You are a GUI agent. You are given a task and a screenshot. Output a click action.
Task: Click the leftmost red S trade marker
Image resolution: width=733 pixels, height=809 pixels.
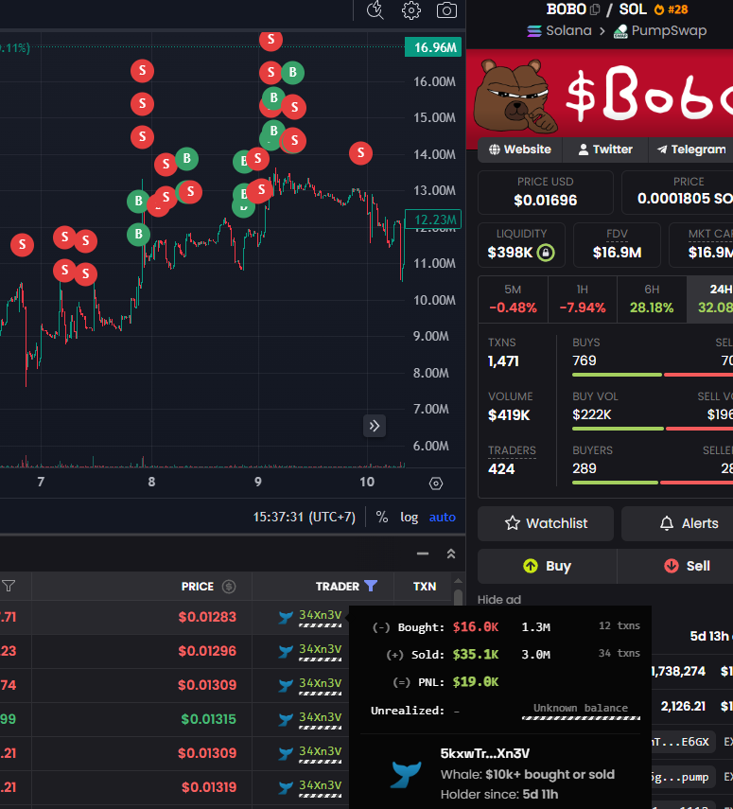(x=22, y=244)
